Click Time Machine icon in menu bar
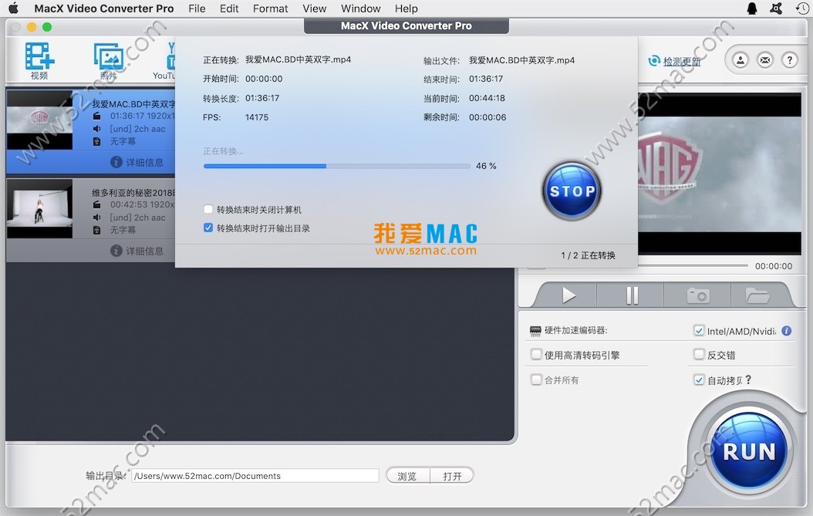This screenshot has width=813, height=516. click(801, 8)
